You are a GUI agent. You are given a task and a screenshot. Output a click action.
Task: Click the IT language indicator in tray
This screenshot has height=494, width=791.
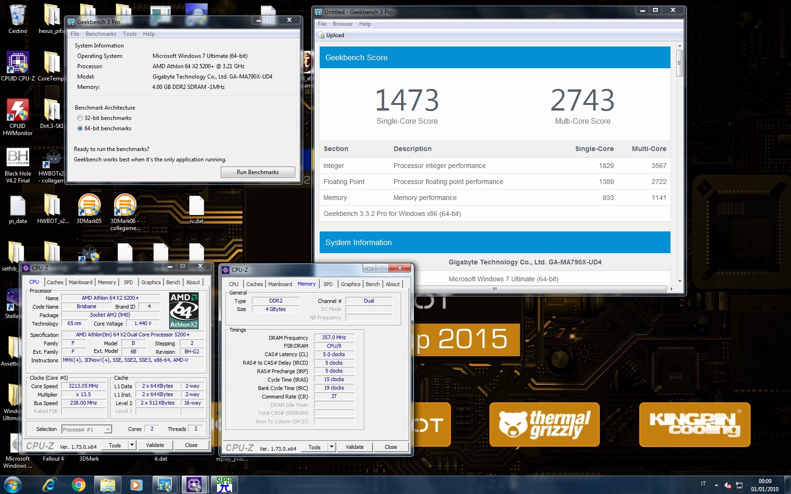[x=703, y=484]
